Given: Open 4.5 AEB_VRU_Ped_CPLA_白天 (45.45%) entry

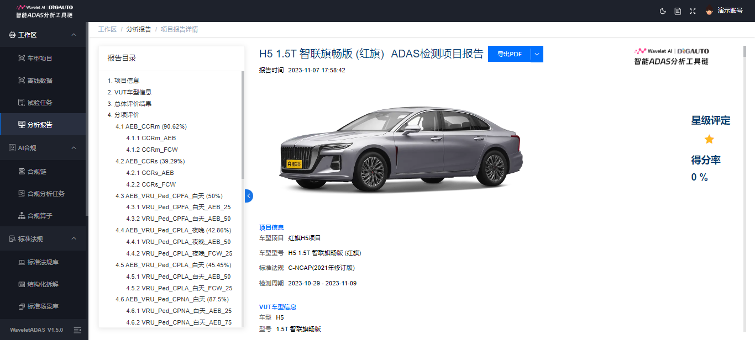Looking at the screenshot, I should pos(173,265).
